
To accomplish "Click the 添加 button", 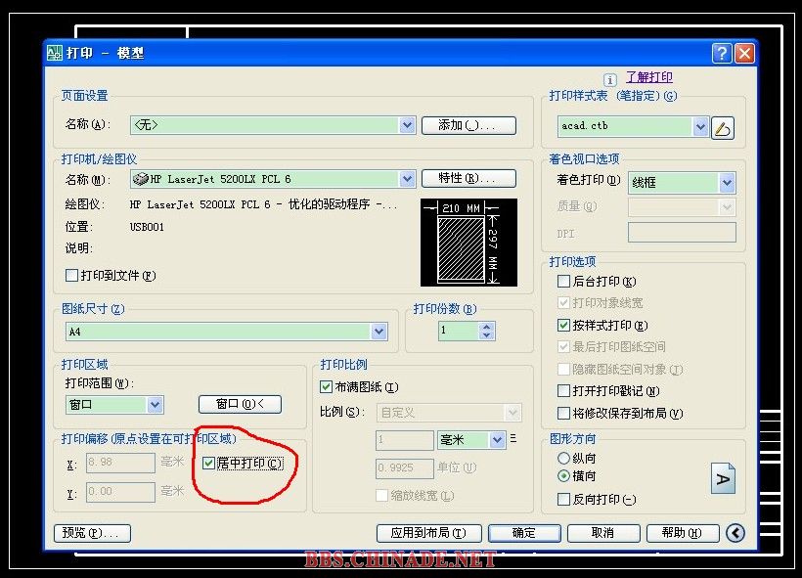I will tap(468, 125).
